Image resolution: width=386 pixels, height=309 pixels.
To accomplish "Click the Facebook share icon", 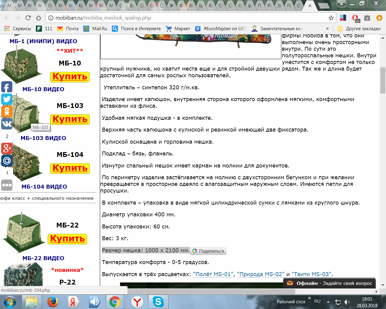I will point(7,87).
